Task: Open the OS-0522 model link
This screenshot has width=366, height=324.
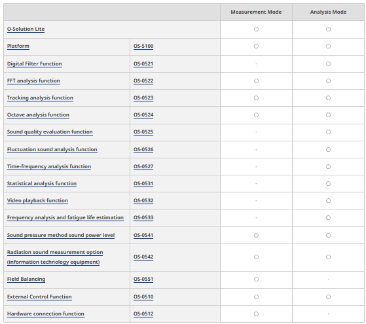Action: pos(143,81)
